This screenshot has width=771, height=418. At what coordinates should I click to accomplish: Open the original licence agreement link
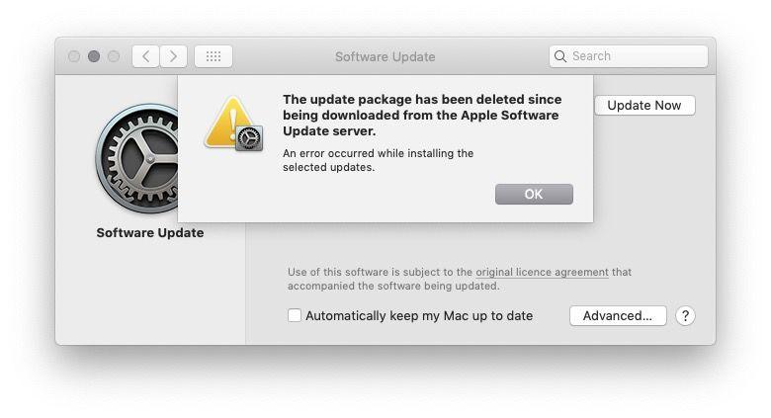[542, 272]
